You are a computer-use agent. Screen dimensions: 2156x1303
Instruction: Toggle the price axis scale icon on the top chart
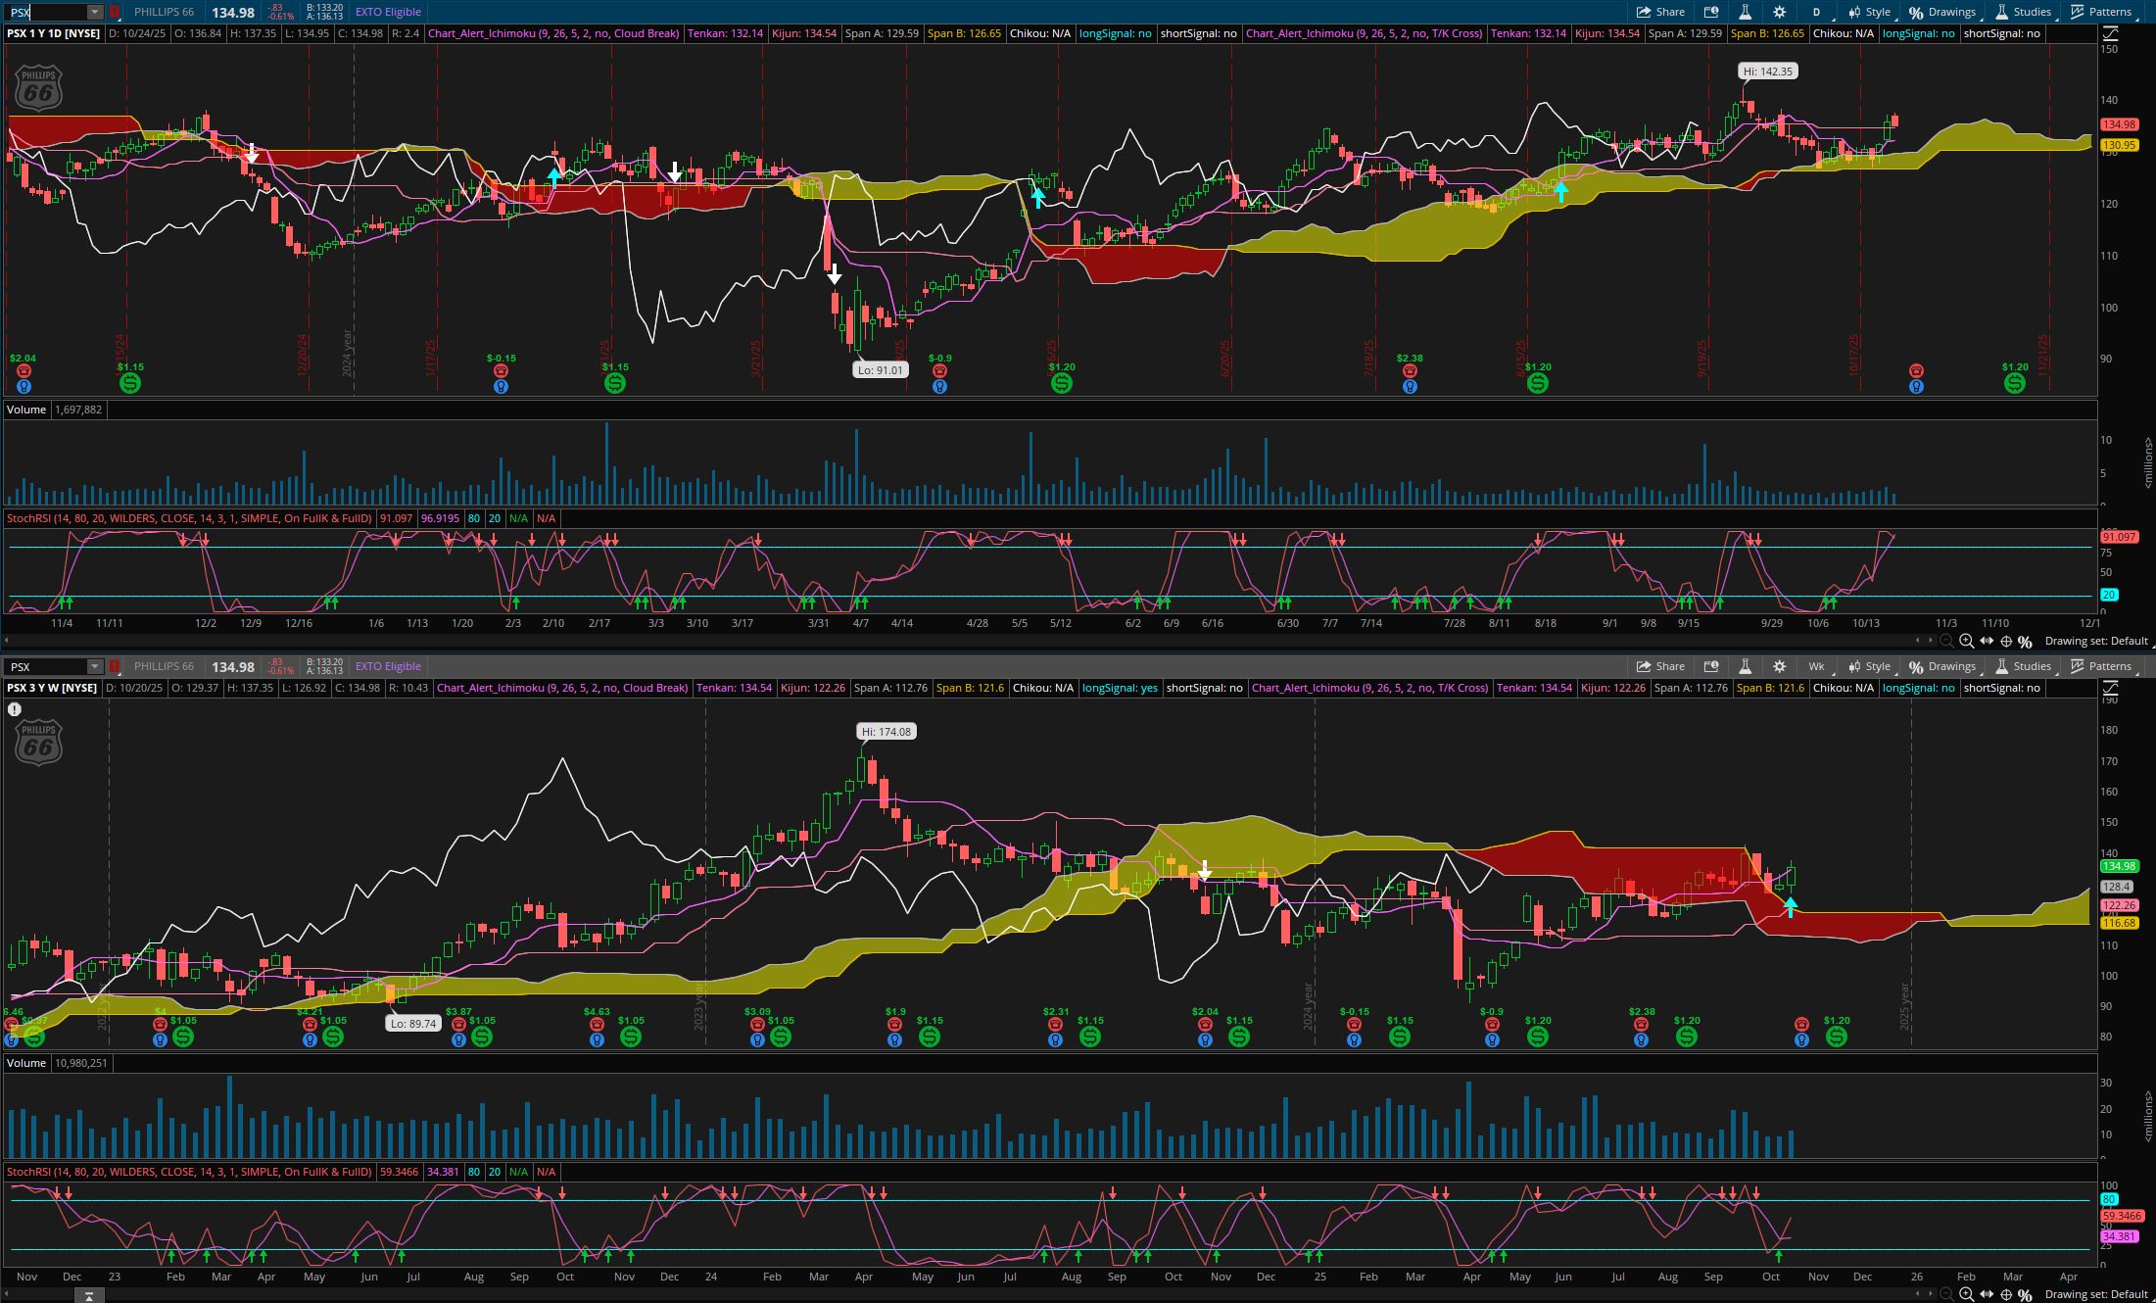pos(2111,33)
